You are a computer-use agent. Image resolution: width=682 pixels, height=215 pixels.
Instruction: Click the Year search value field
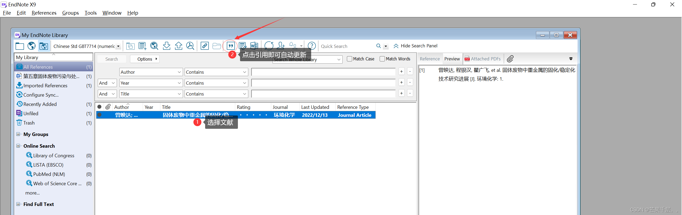(323, 83)
